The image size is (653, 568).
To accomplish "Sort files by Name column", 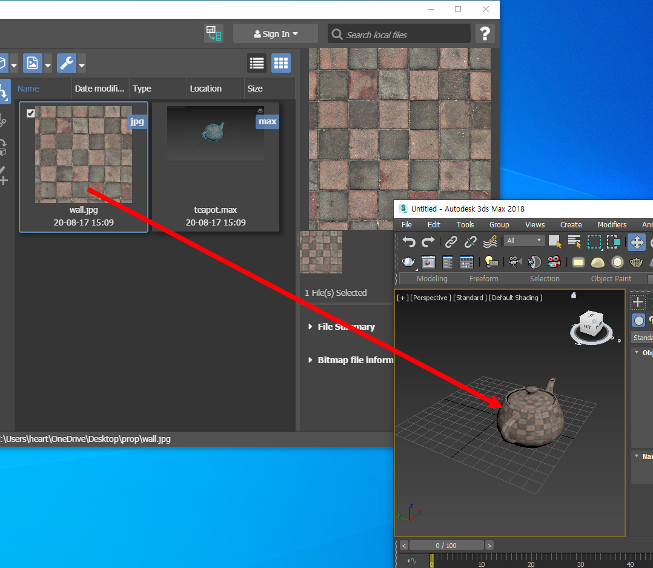I will click(x=28, y=89).
